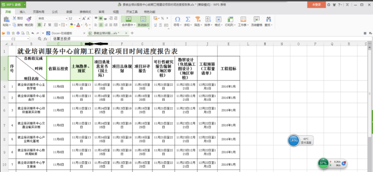Toggle Wrap Text (自动换行)
This screenshot has height=172, width=373.
coord(143,21)
